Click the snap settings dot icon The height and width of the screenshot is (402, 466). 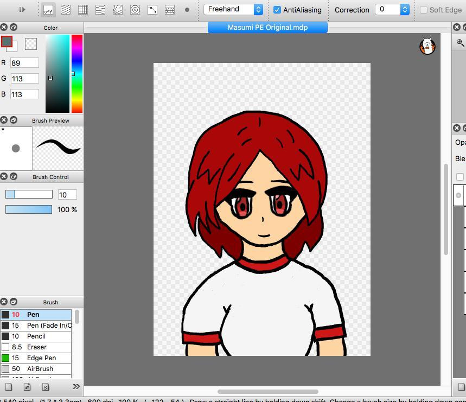(187, 10)
